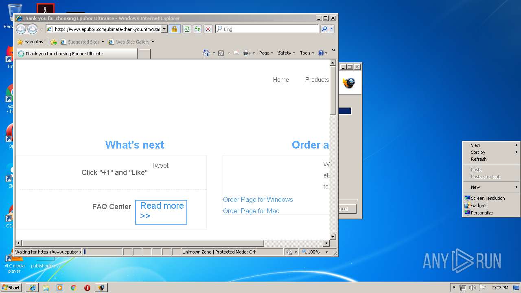Click the Cancel button in installer window
Screen dimensions: 521x293
[347, 209]
